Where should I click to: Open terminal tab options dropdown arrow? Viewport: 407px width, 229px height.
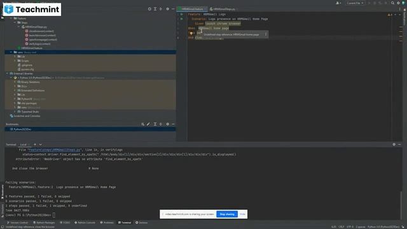pyautogui.click(x=41, y=144)
